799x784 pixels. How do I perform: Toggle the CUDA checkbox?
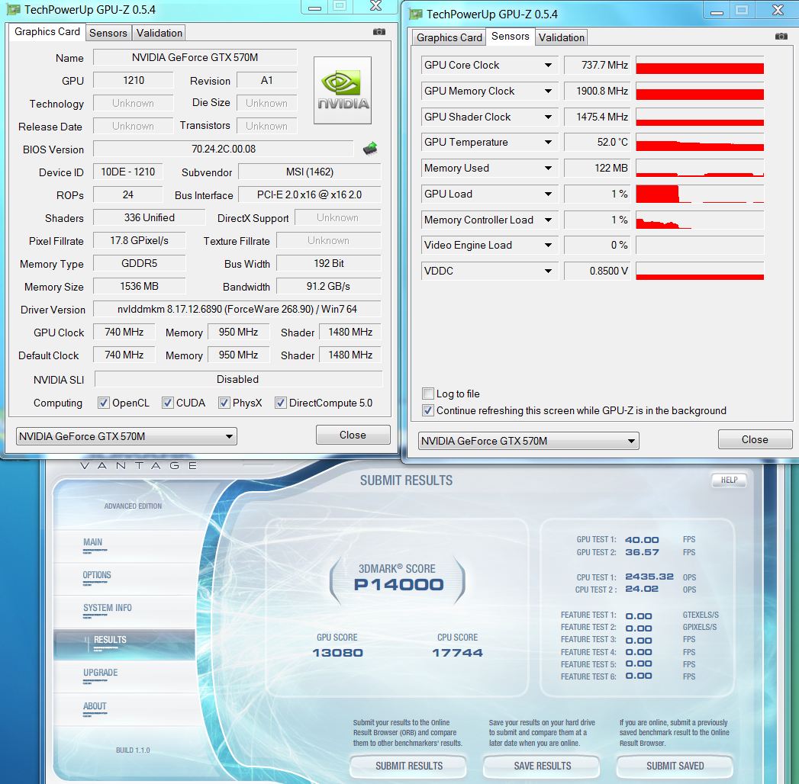tap(167, 403)
